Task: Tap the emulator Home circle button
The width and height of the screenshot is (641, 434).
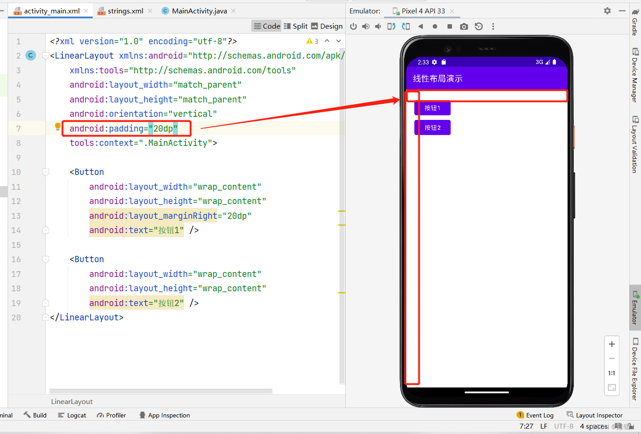Action: tap(435, 26)
